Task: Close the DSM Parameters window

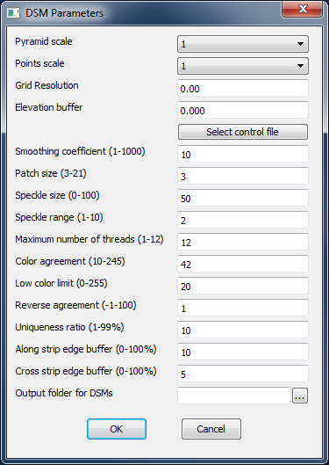Action: [302, 10]
